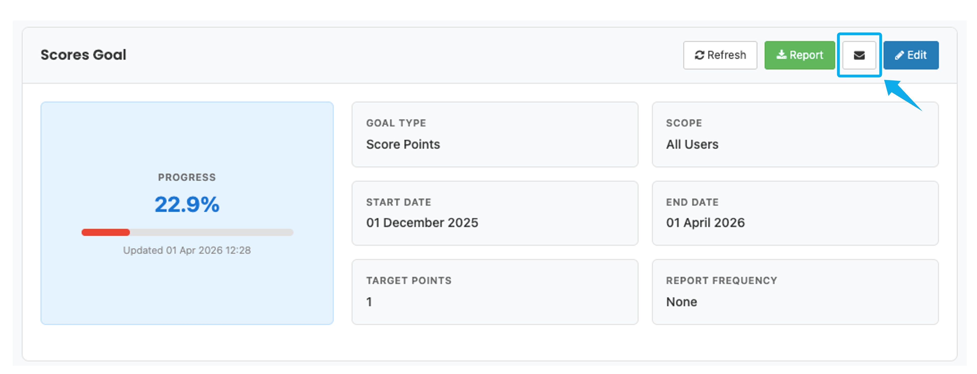
Task: Click the End Date 01 April 2026
Action: [x=705, y=223]
